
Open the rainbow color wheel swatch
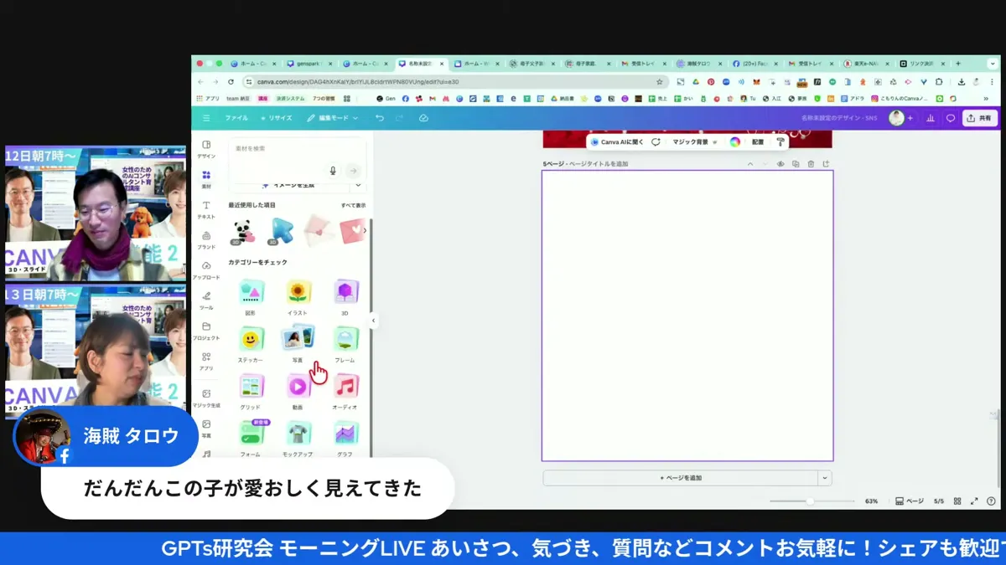[735, 142]
